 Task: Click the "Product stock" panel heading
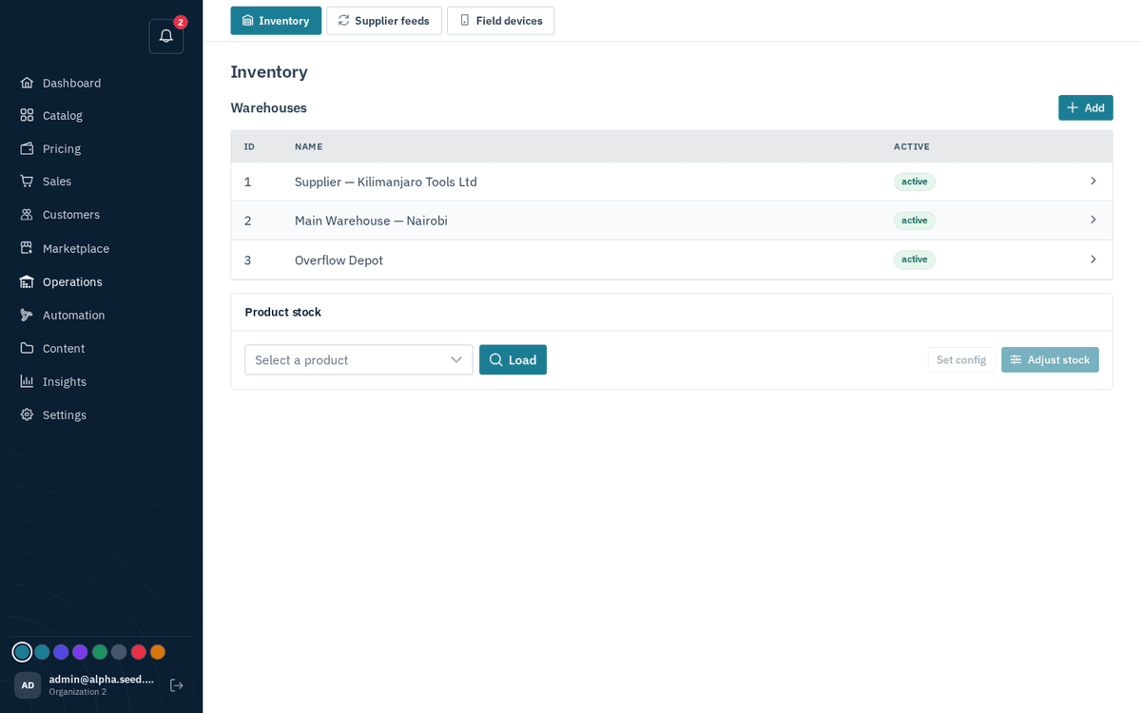tap(283, 312)
